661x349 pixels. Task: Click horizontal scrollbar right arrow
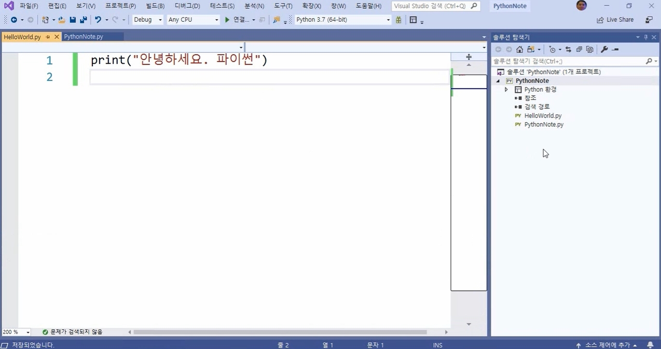pos(446,332)
